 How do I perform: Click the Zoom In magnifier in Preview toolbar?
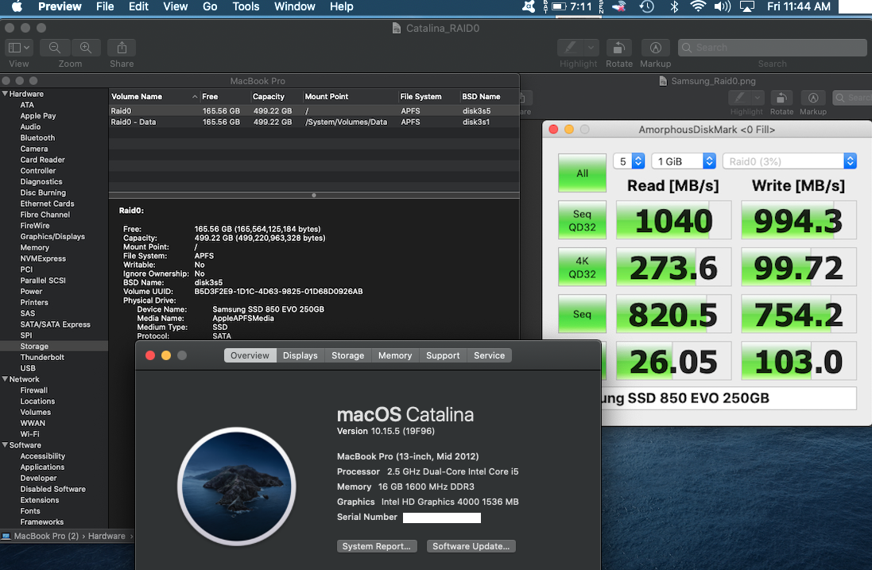coord(86,48)
